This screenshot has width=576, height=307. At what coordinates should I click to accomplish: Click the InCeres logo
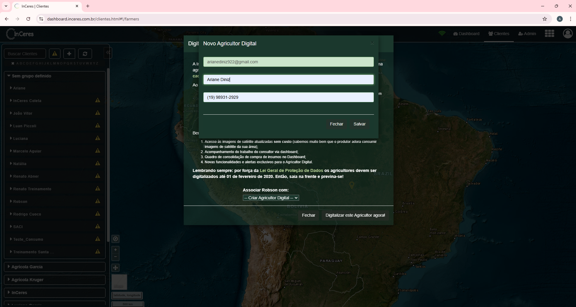click(x=20, y=34)
